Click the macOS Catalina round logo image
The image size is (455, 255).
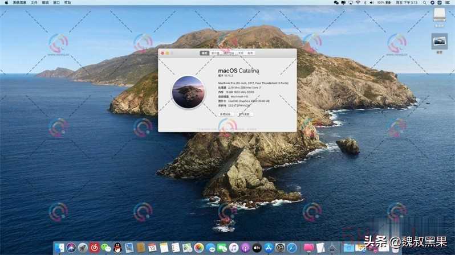point(188,92)
